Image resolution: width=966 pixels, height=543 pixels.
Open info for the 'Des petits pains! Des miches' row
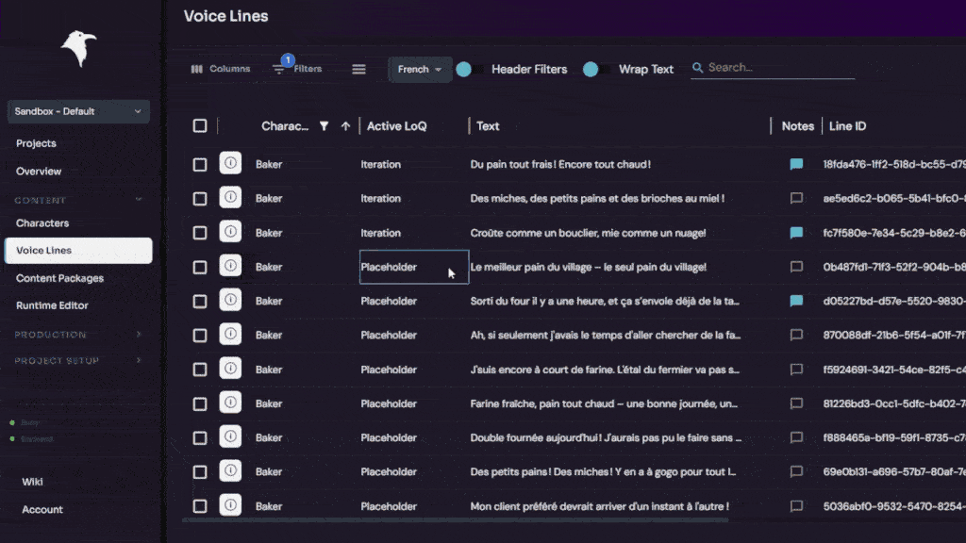230,471
